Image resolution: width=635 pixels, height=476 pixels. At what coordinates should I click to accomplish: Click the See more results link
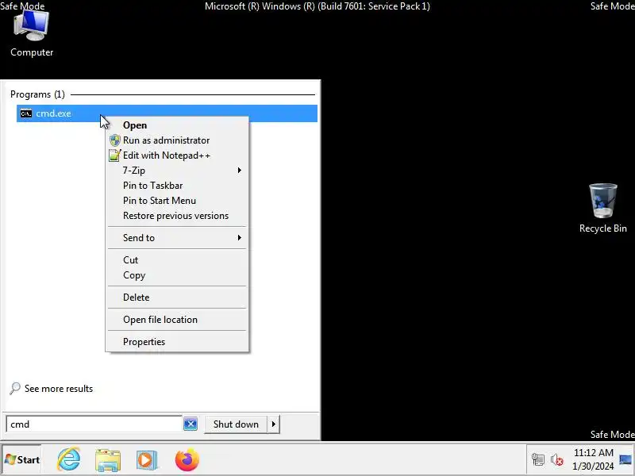59,389
